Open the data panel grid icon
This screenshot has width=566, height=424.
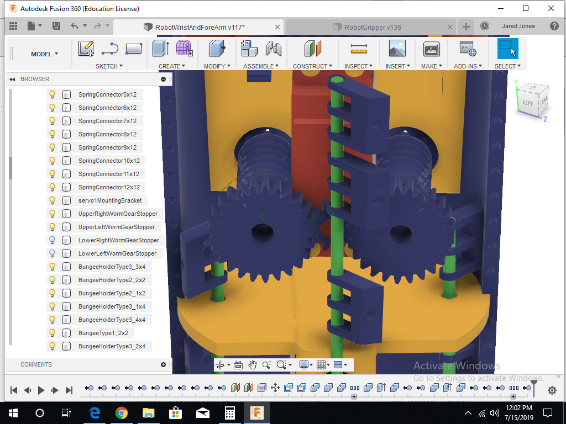coord(13,26)
